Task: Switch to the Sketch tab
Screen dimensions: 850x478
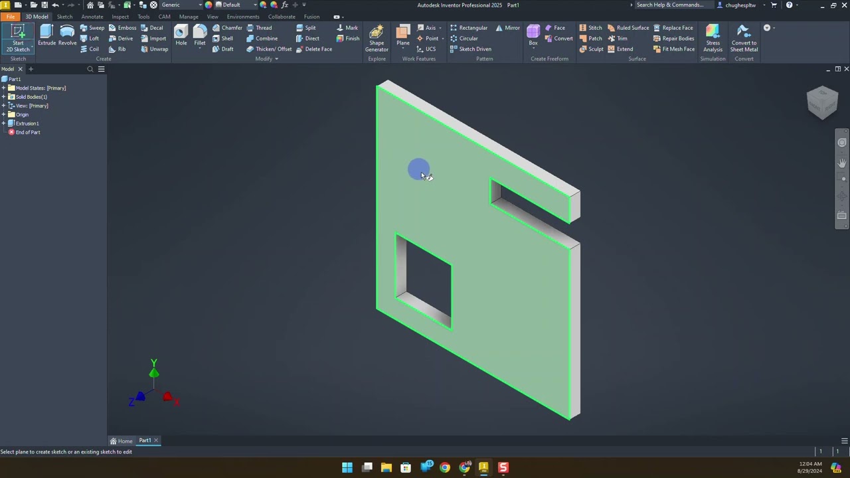Action: 64,17
